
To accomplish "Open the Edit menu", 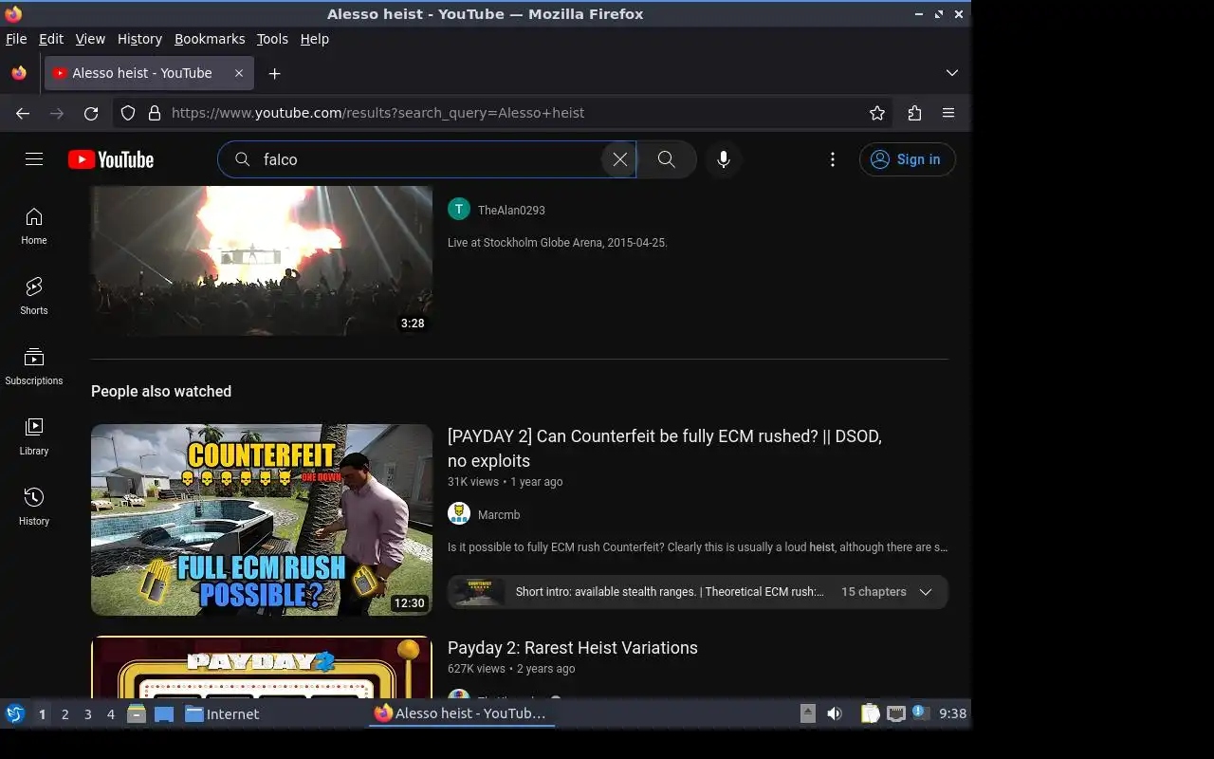I will point(51,39).
